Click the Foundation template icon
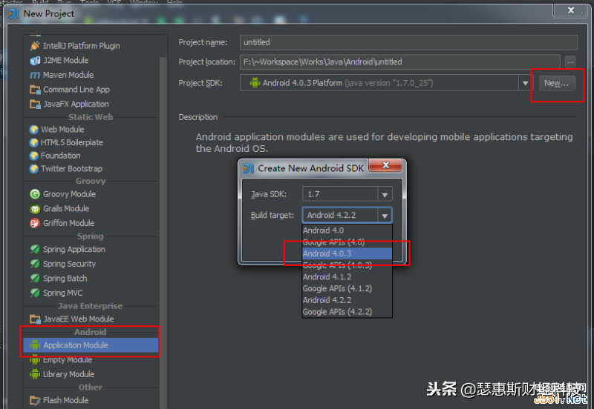This screenshot has width=594, height=409. tap(34, 156)
